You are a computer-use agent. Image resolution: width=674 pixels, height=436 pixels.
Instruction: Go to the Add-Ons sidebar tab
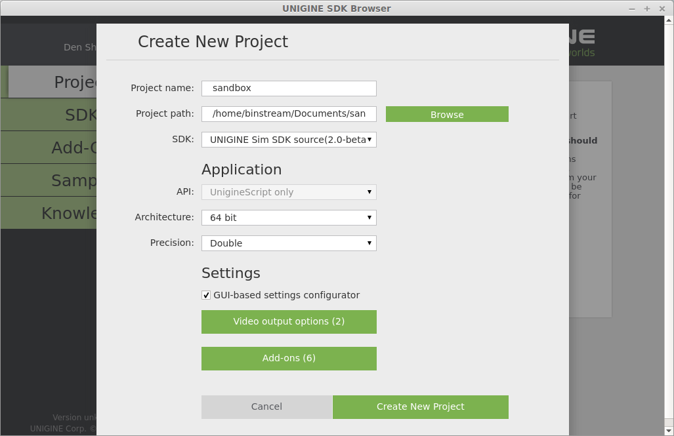point(49,148)
